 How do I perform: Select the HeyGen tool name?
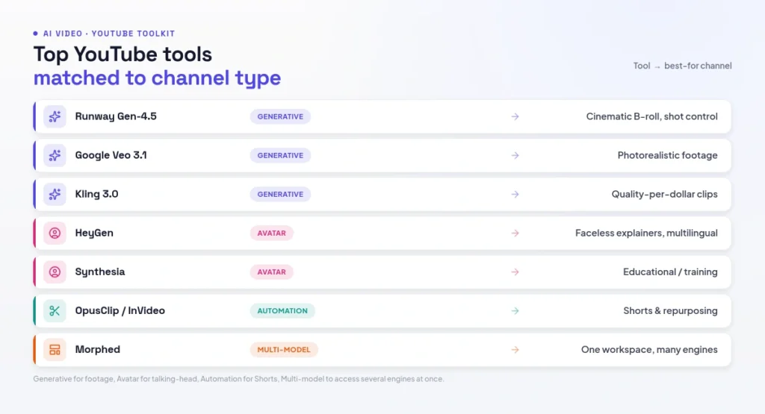(x=94, y=233)
